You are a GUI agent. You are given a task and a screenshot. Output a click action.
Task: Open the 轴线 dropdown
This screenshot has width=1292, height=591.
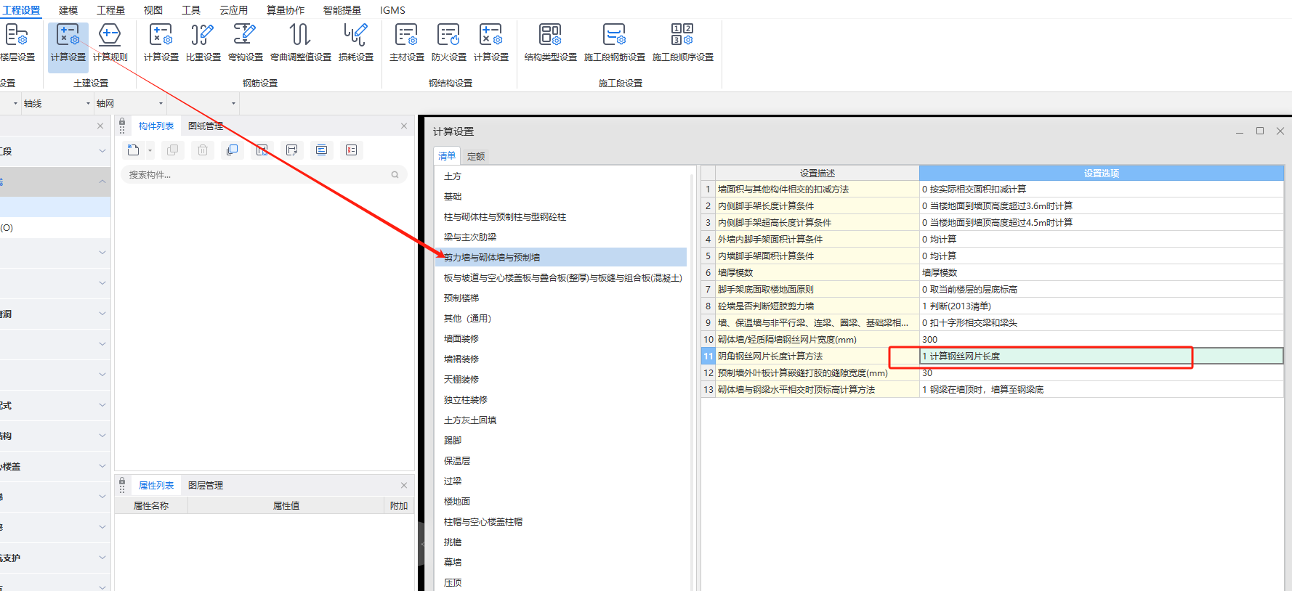[88, 103]
